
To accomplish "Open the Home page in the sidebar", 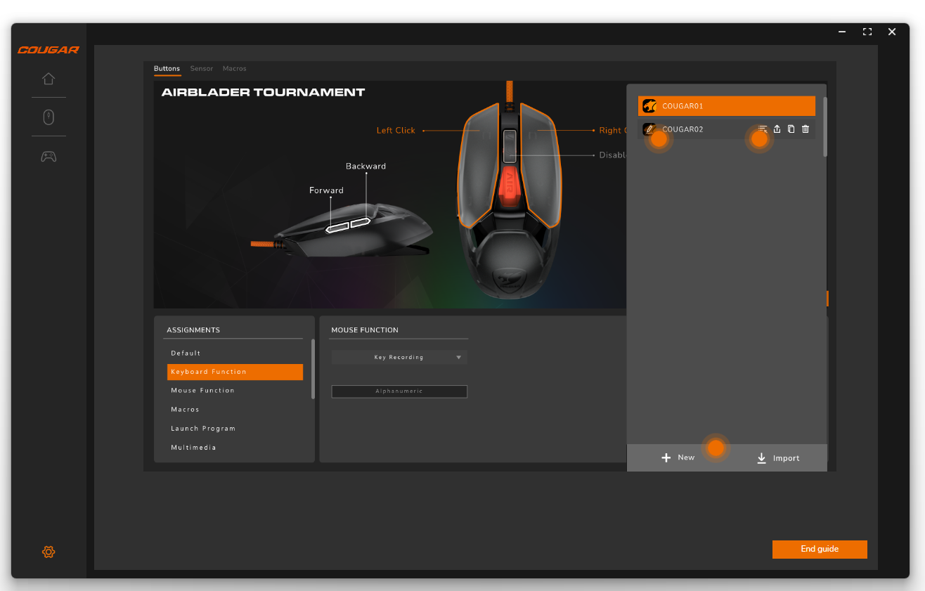I will (48, 79).
